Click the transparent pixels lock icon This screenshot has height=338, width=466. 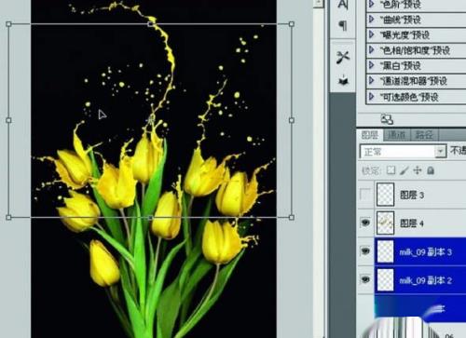point(391,170)
